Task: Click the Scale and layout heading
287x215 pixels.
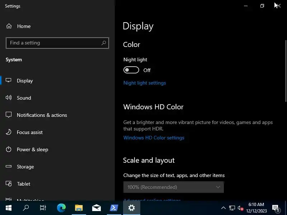Action: pos(149,160)
